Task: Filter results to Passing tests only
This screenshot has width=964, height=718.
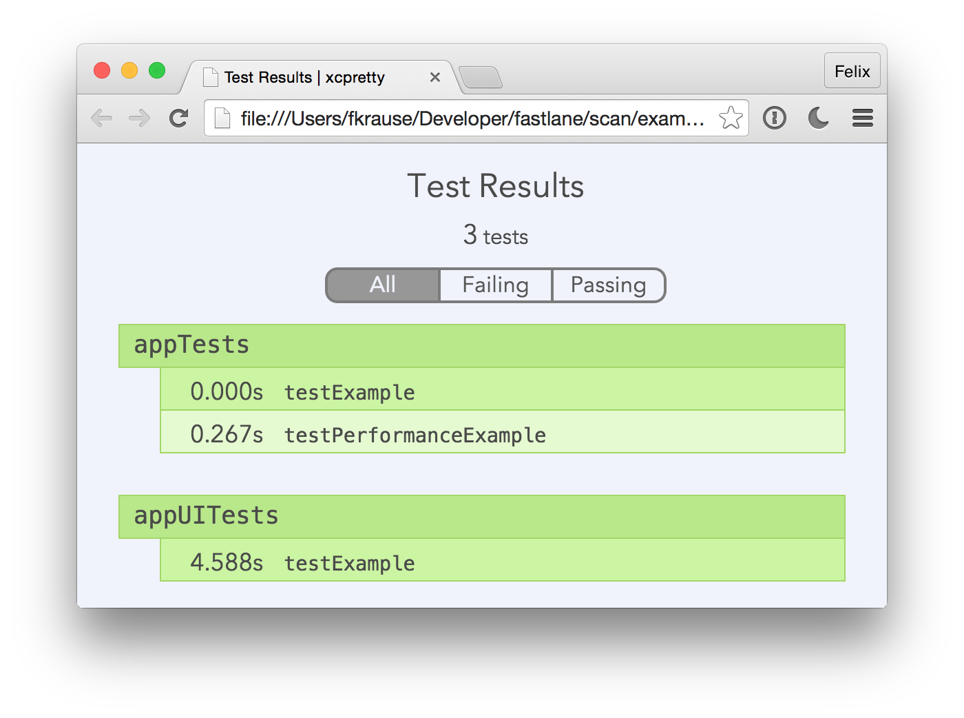Action: [609, 285]
